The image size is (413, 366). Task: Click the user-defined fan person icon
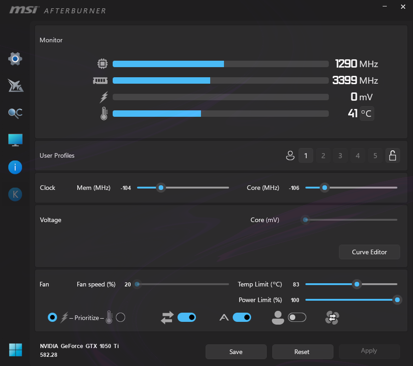point(278,318)
